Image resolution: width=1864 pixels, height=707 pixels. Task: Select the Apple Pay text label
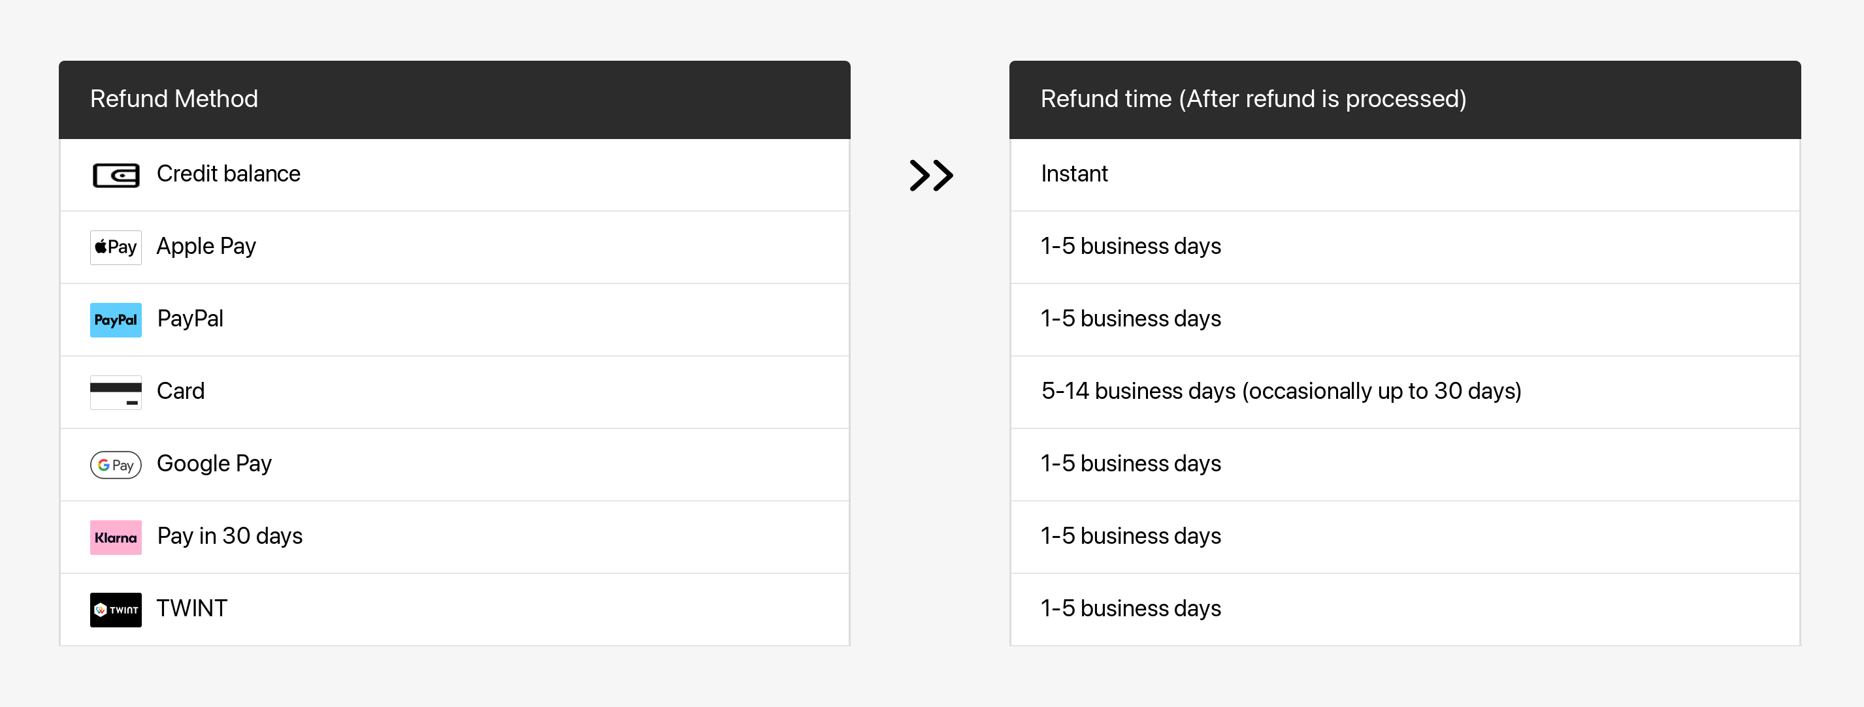pos(206,246)
